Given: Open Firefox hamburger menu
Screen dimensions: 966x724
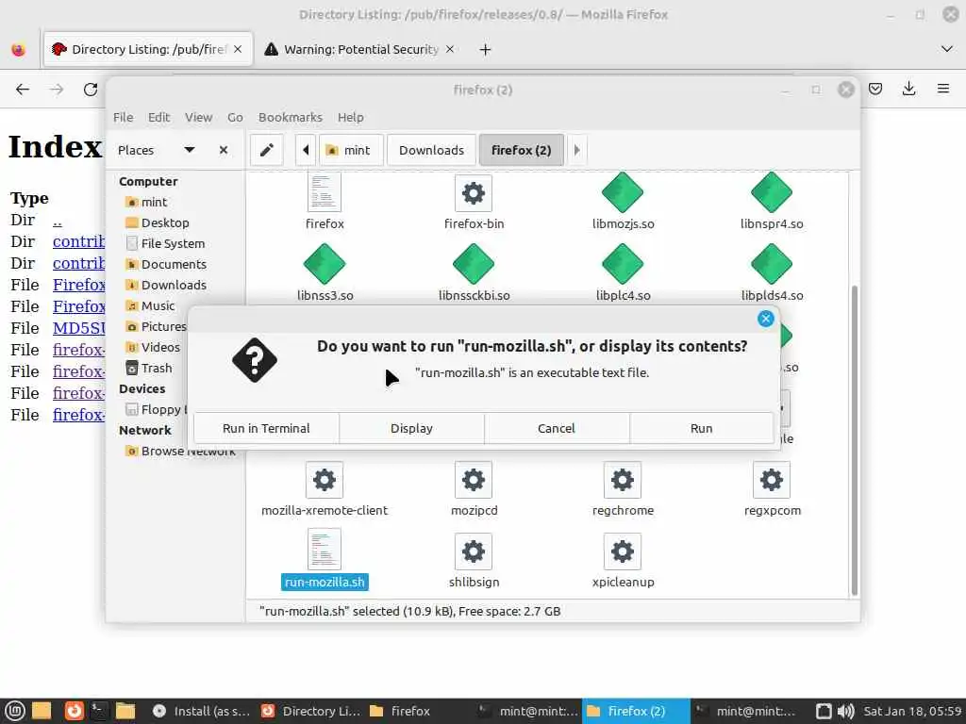Looking at the screenshot, I should pos(942,90).
